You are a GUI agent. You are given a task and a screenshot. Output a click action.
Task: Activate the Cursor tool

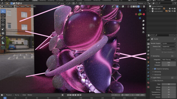[3, 15]
